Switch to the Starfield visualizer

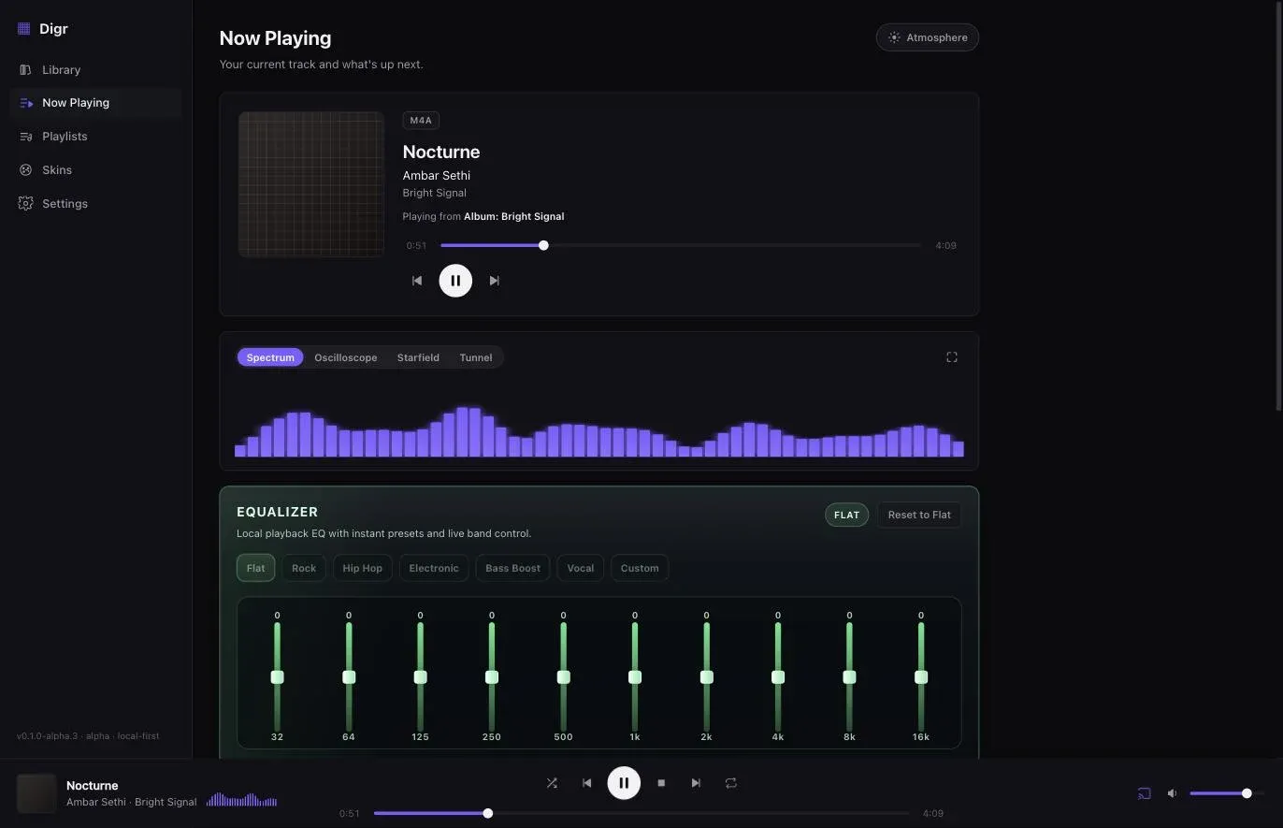[x=418, y=357]
